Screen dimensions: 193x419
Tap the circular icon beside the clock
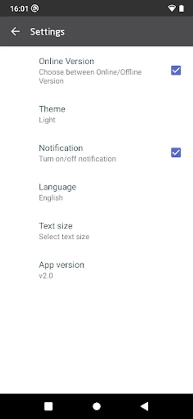point(35,8)
